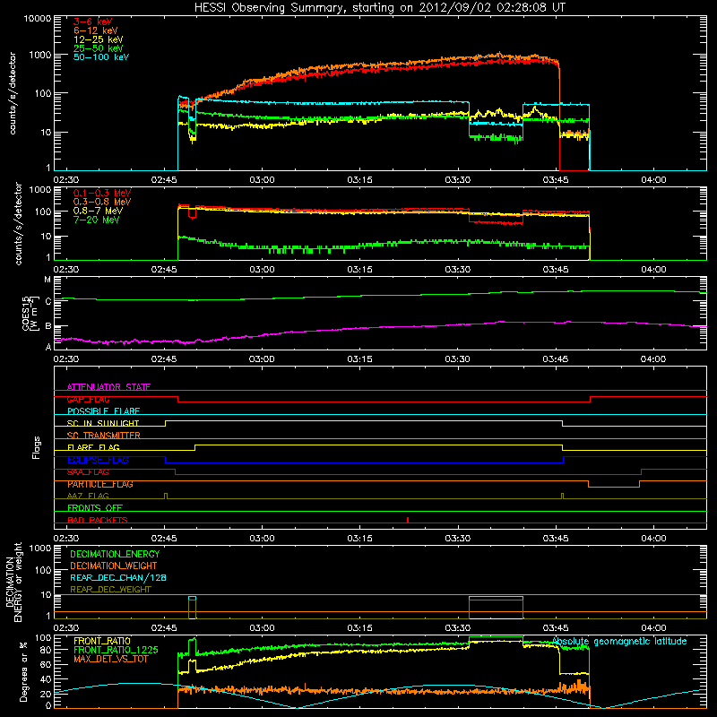The height and width of the screenshot is (717, 717).
Task: Select the '50-100 keV' legend label
Action: (x=101, y=57)
